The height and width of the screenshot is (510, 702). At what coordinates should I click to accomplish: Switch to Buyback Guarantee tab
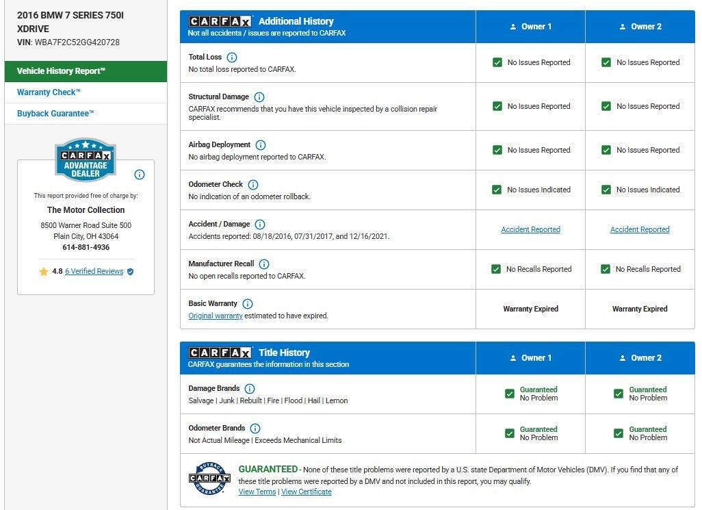click(55, 114)
